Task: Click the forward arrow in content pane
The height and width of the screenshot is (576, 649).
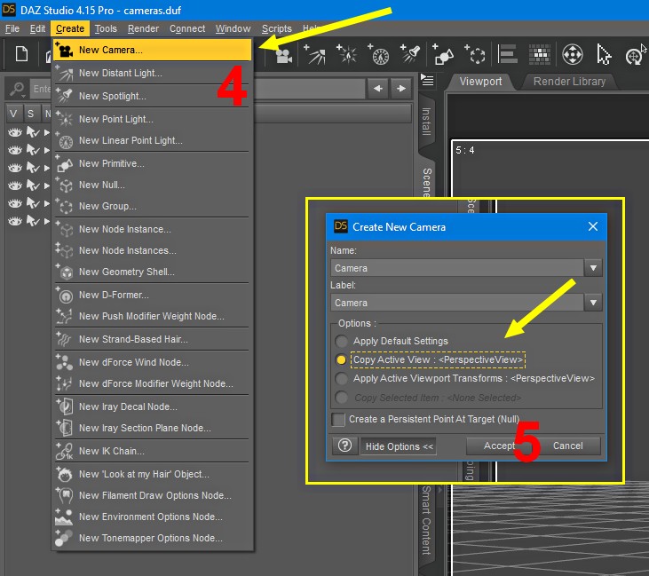Action: pos(401,88)
